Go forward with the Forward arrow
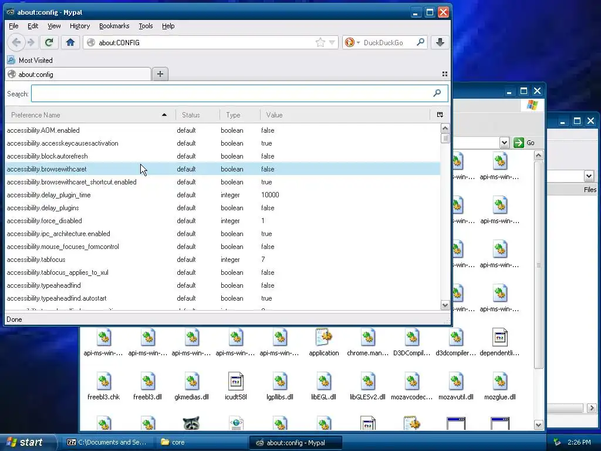The height and width of the screenshot is (451, 601). click(31, 42)
